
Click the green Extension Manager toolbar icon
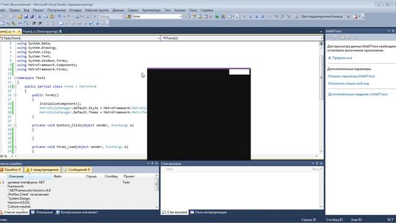[x=217, y=17]
